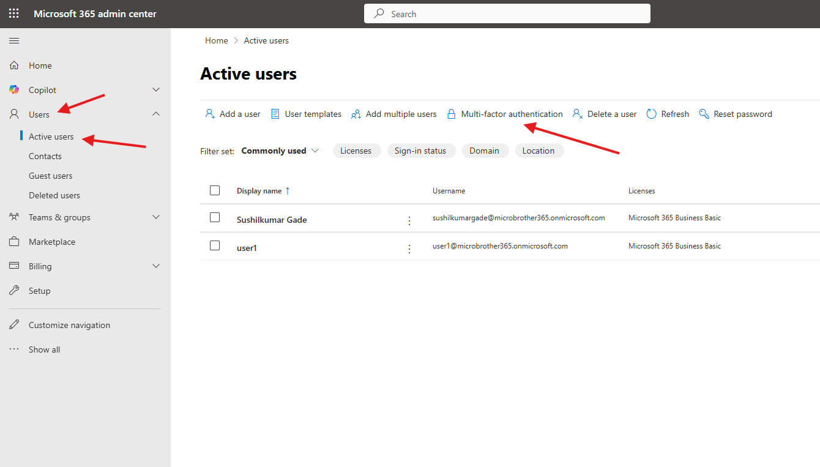Apply the Sign-in status filter

420,151
